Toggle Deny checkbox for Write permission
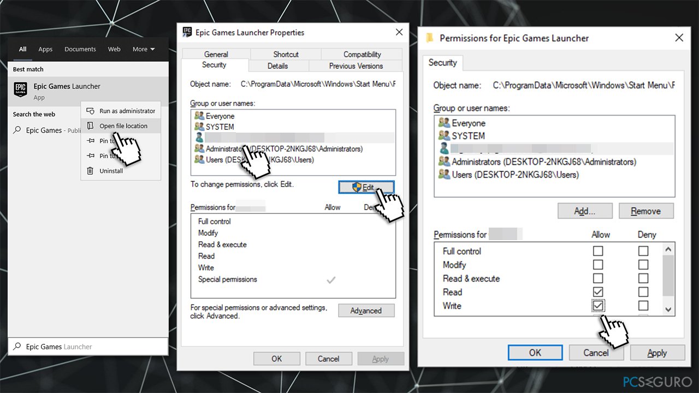This screenshot has width=699, height=393. click(x=643, y=306)
